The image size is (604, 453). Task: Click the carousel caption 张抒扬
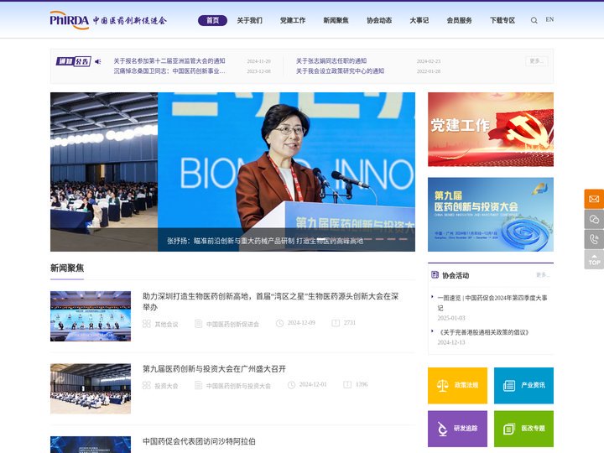pyautogui.click(x=265, y=241)
